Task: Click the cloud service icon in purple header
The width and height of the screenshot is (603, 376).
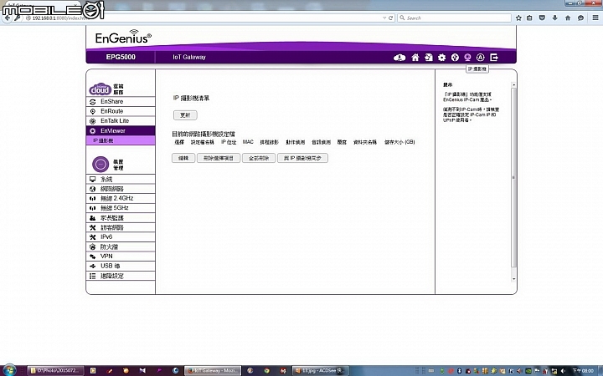Action: tap(399, 58)
